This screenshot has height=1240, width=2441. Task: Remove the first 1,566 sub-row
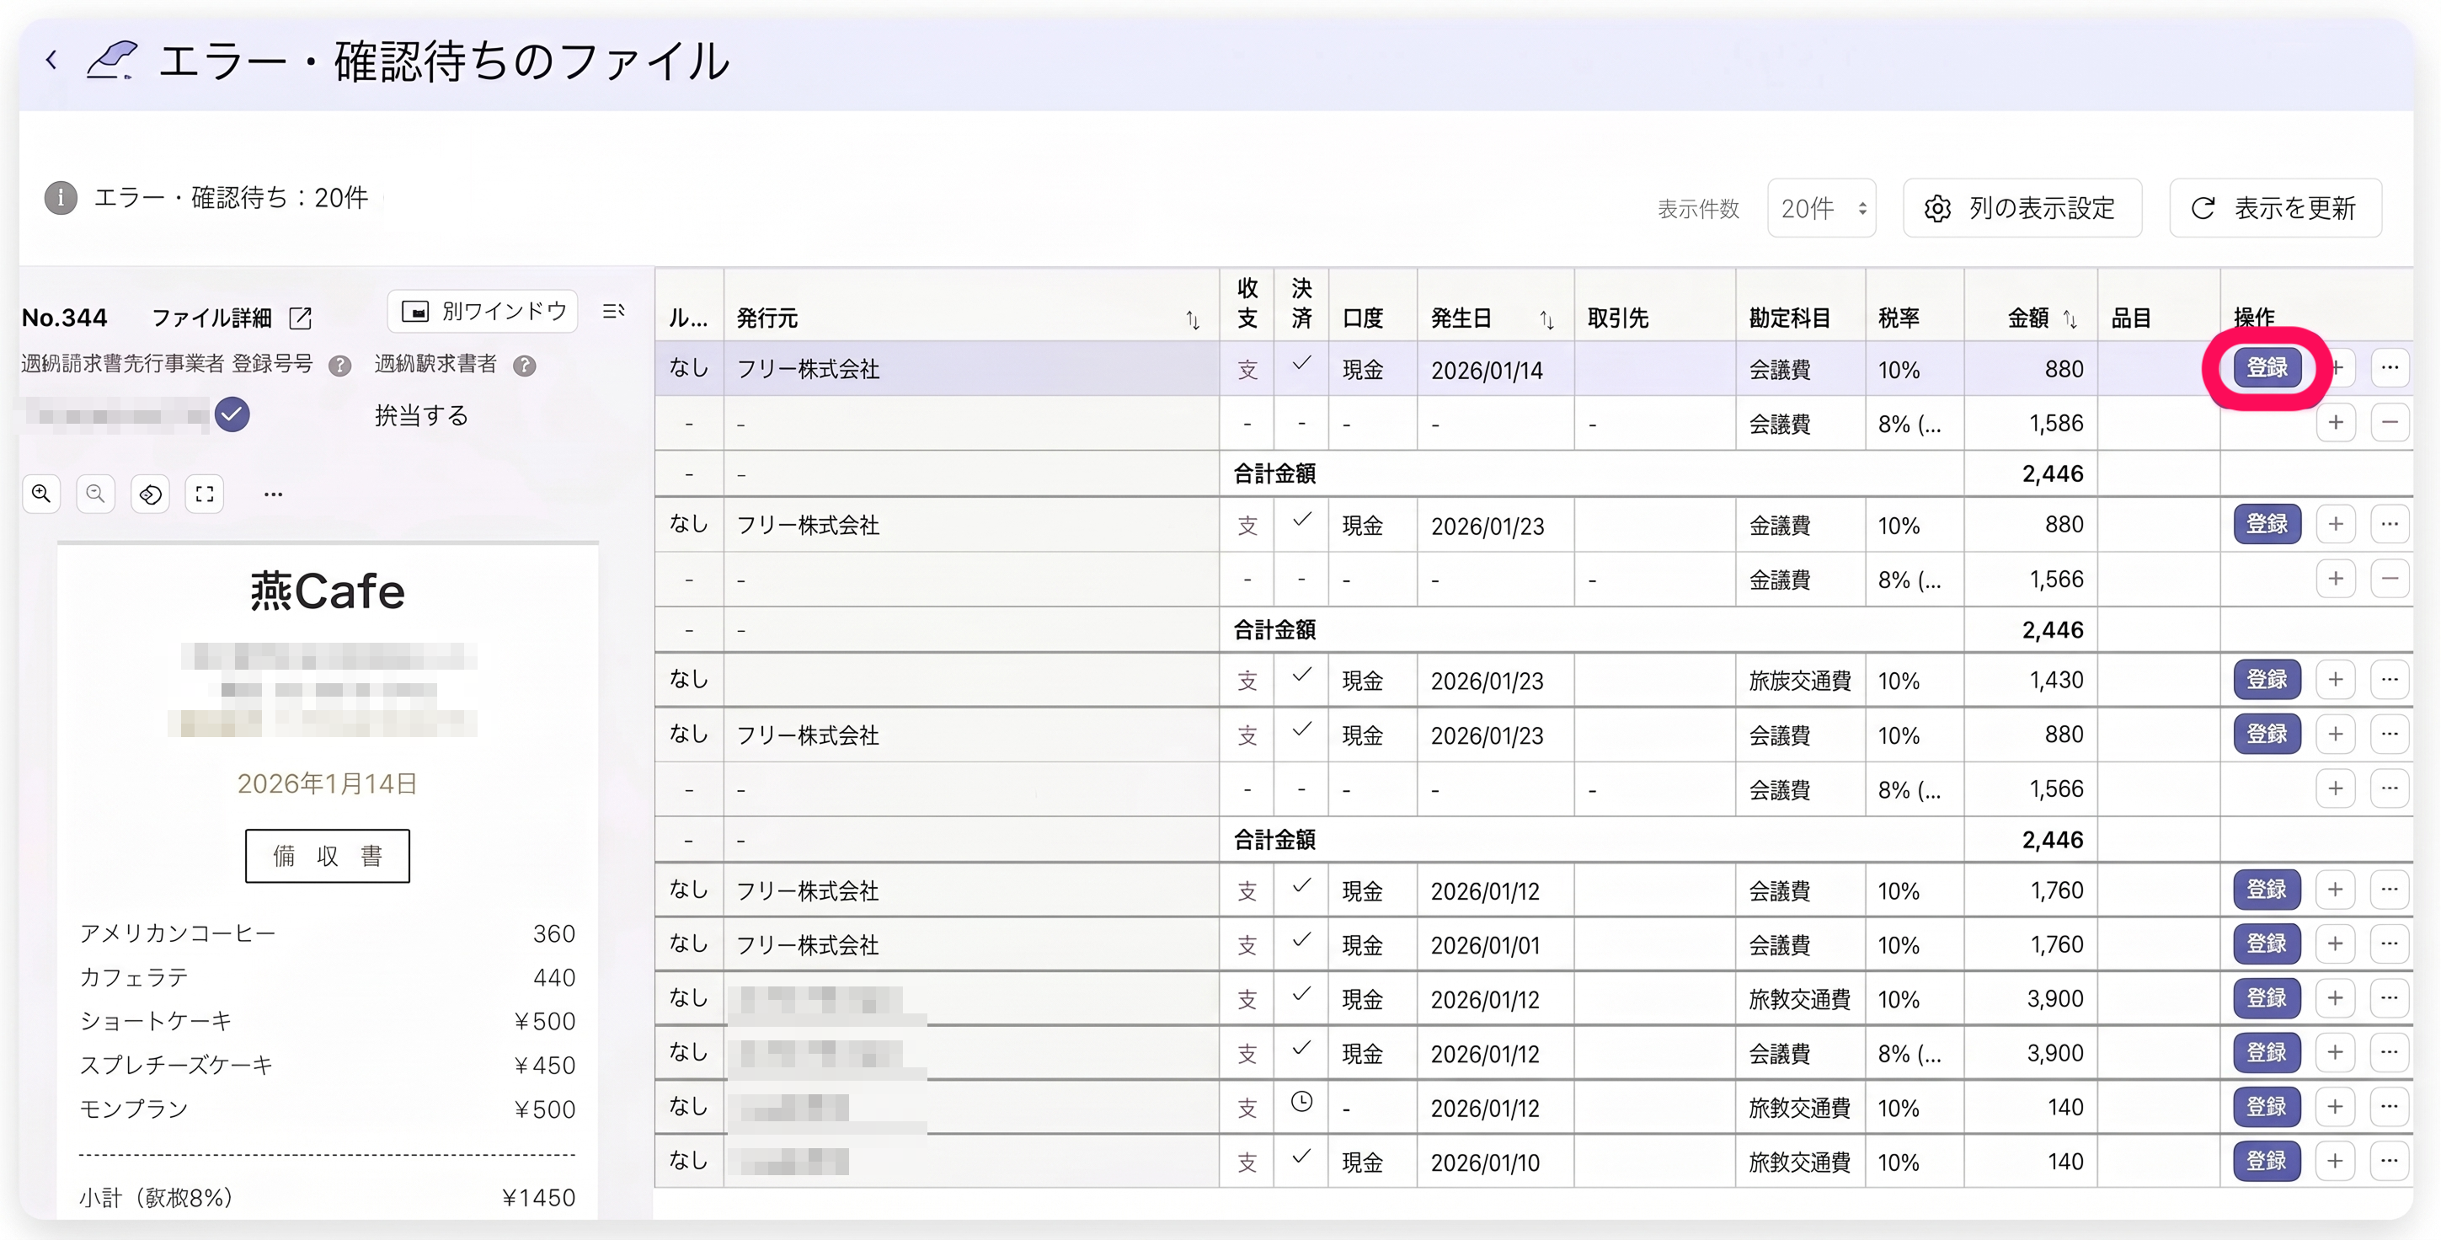(2390, 580)
